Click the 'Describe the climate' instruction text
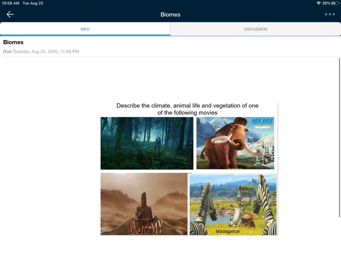 (188, 109)
